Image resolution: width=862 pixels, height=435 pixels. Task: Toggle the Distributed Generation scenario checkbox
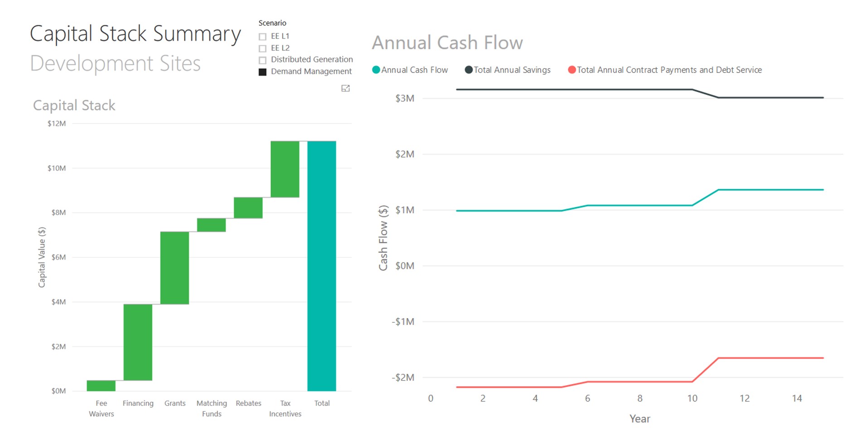click(262, 60)
